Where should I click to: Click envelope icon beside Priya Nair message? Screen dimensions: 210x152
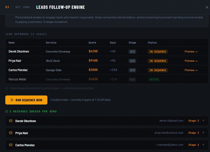pyautogui.click(x=11, y=133)
